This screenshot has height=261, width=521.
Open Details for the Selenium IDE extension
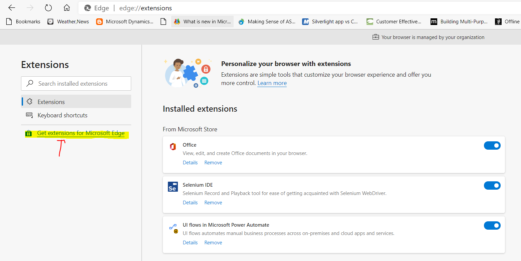[190, 202]
